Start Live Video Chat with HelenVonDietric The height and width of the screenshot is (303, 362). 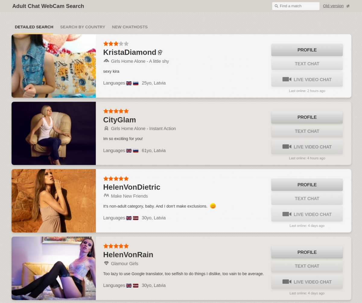pyautogui.click(x=307, y=214)
